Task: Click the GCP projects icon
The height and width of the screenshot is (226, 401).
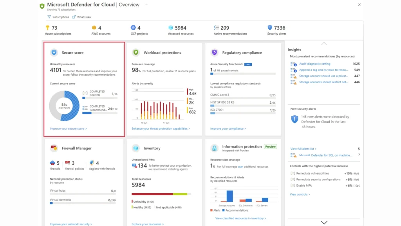Action: [133, 27]
